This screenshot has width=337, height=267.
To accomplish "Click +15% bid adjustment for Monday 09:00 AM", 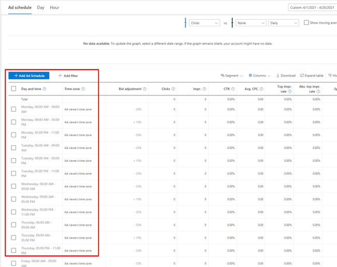I will pyautogui.click(x=137, y=122).
